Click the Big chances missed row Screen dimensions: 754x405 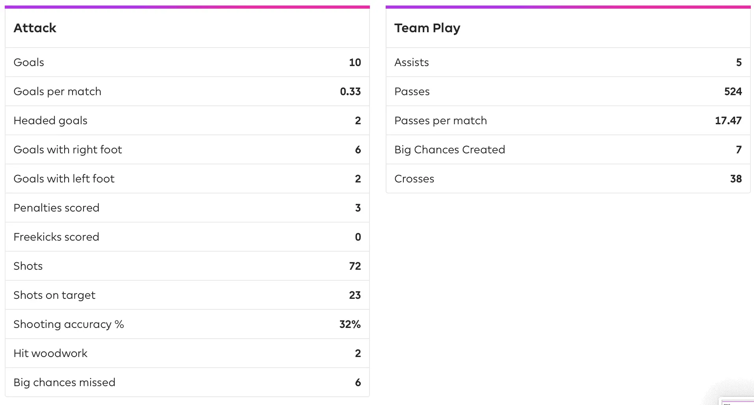pos(187,382)
